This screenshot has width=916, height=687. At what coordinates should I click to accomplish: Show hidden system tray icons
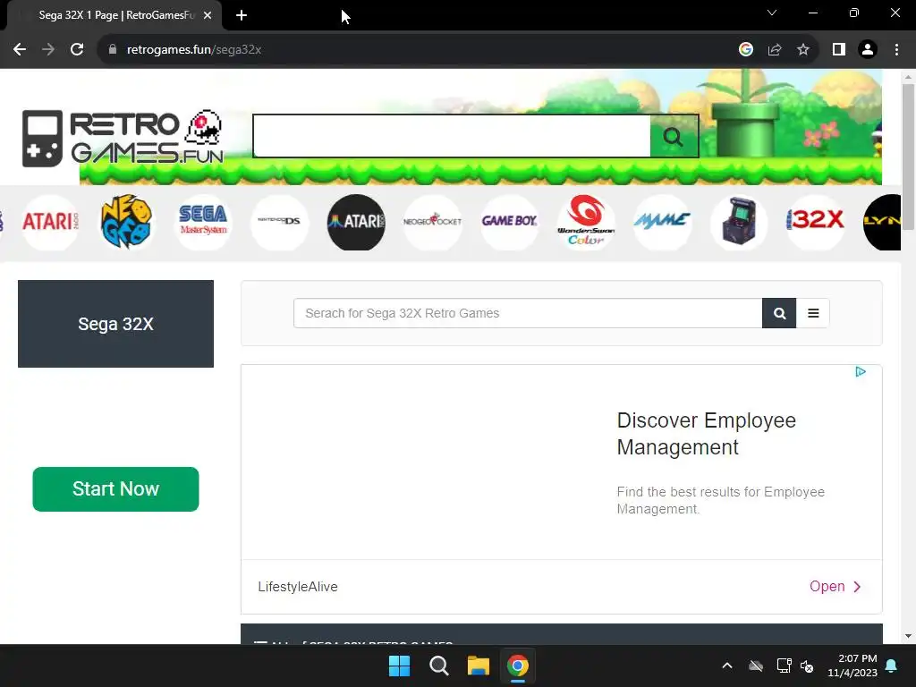pos(727,666)
